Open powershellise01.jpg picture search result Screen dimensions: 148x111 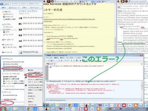(10, 95)
